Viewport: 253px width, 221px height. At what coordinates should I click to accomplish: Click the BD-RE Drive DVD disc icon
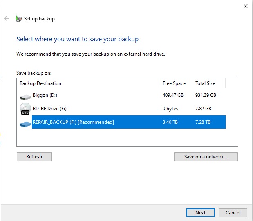[x=25, y=109]
